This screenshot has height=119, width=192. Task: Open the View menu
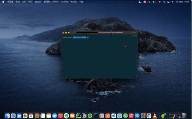(x=30, y=2)
